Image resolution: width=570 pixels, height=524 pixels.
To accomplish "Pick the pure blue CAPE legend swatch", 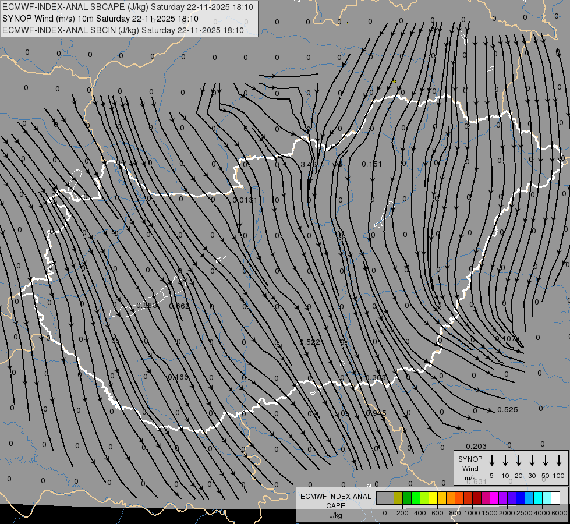I will click(521, 498).
